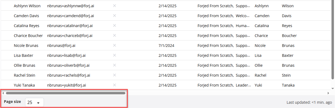Click the X icon in Ashlynn Wilson's row

click(115, 6)
